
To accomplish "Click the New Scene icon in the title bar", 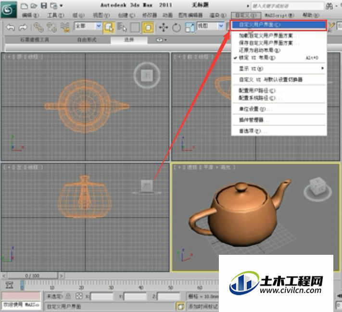I will (x=24, y=6).
